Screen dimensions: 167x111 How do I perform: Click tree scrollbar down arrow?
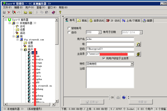57,101
